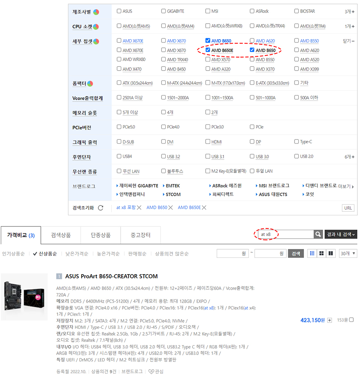This screenshot has height=379, width=359.
Task: Click the 423,150원 price link
Action: (312, 320)
